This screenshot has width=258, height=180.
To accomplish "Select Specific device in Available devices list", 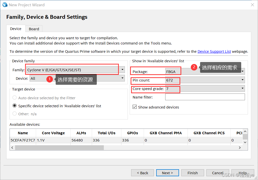I will (x=15, y=106).
